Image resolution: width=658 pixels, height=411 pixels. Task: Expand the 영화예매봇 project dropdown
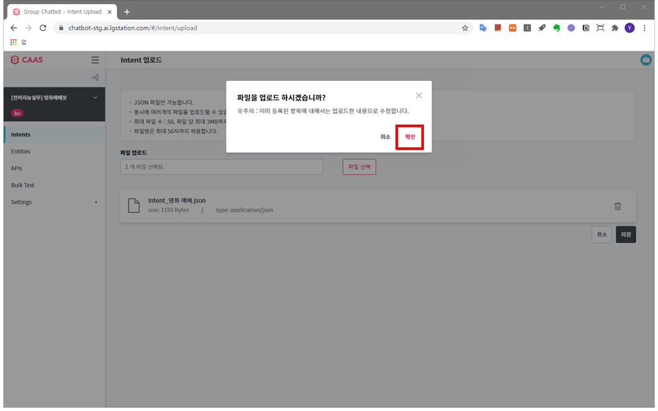pos(96,97)
